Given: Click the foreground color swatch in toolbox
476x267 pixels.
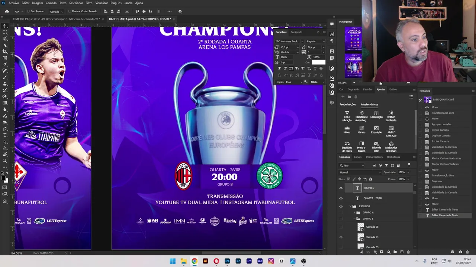Looking at the screenshot, I should 3,178.
